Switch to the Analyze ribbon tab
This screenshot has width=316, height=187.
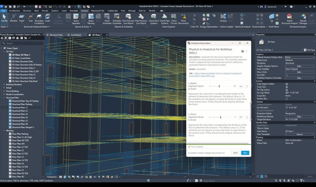click(85, 10)
